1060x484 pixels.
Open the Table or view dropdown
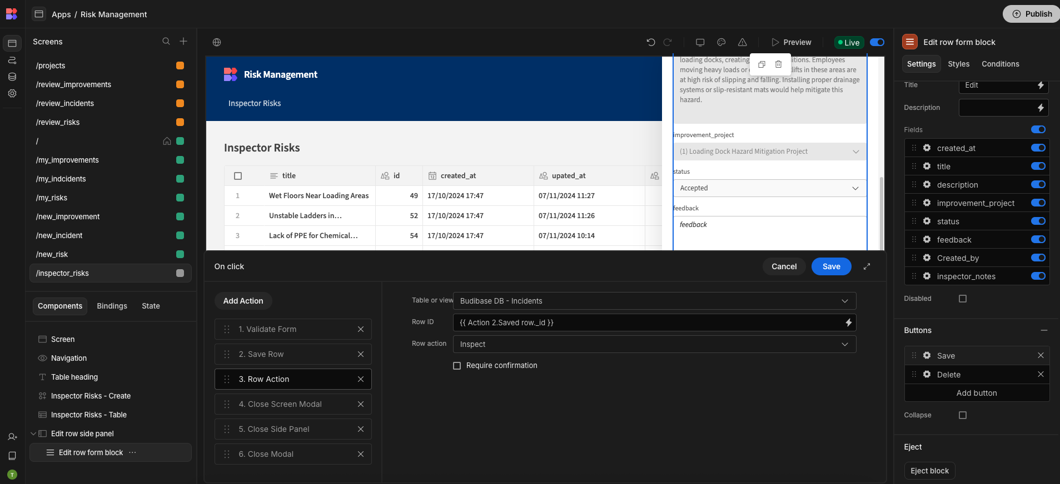654,301
